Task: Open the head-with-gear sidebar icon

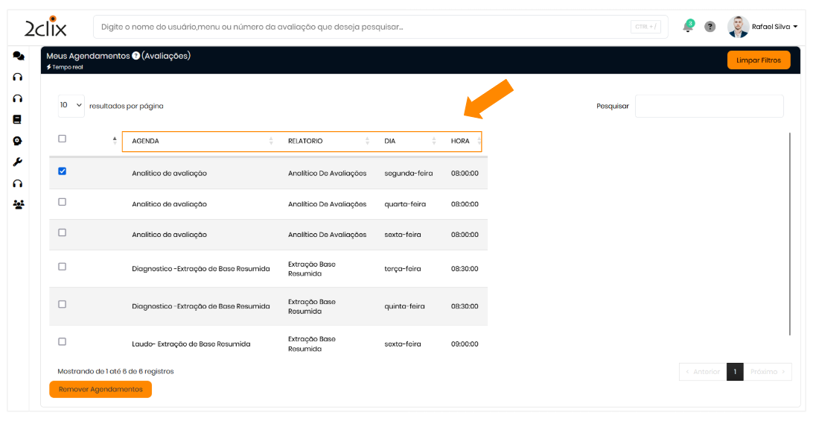Action: tap(18, 141)
